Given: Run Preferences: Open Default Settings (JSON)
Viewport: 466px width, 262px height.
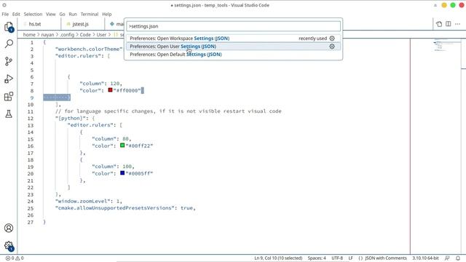Looking at the screenshot, I should [x=233, y=55].
